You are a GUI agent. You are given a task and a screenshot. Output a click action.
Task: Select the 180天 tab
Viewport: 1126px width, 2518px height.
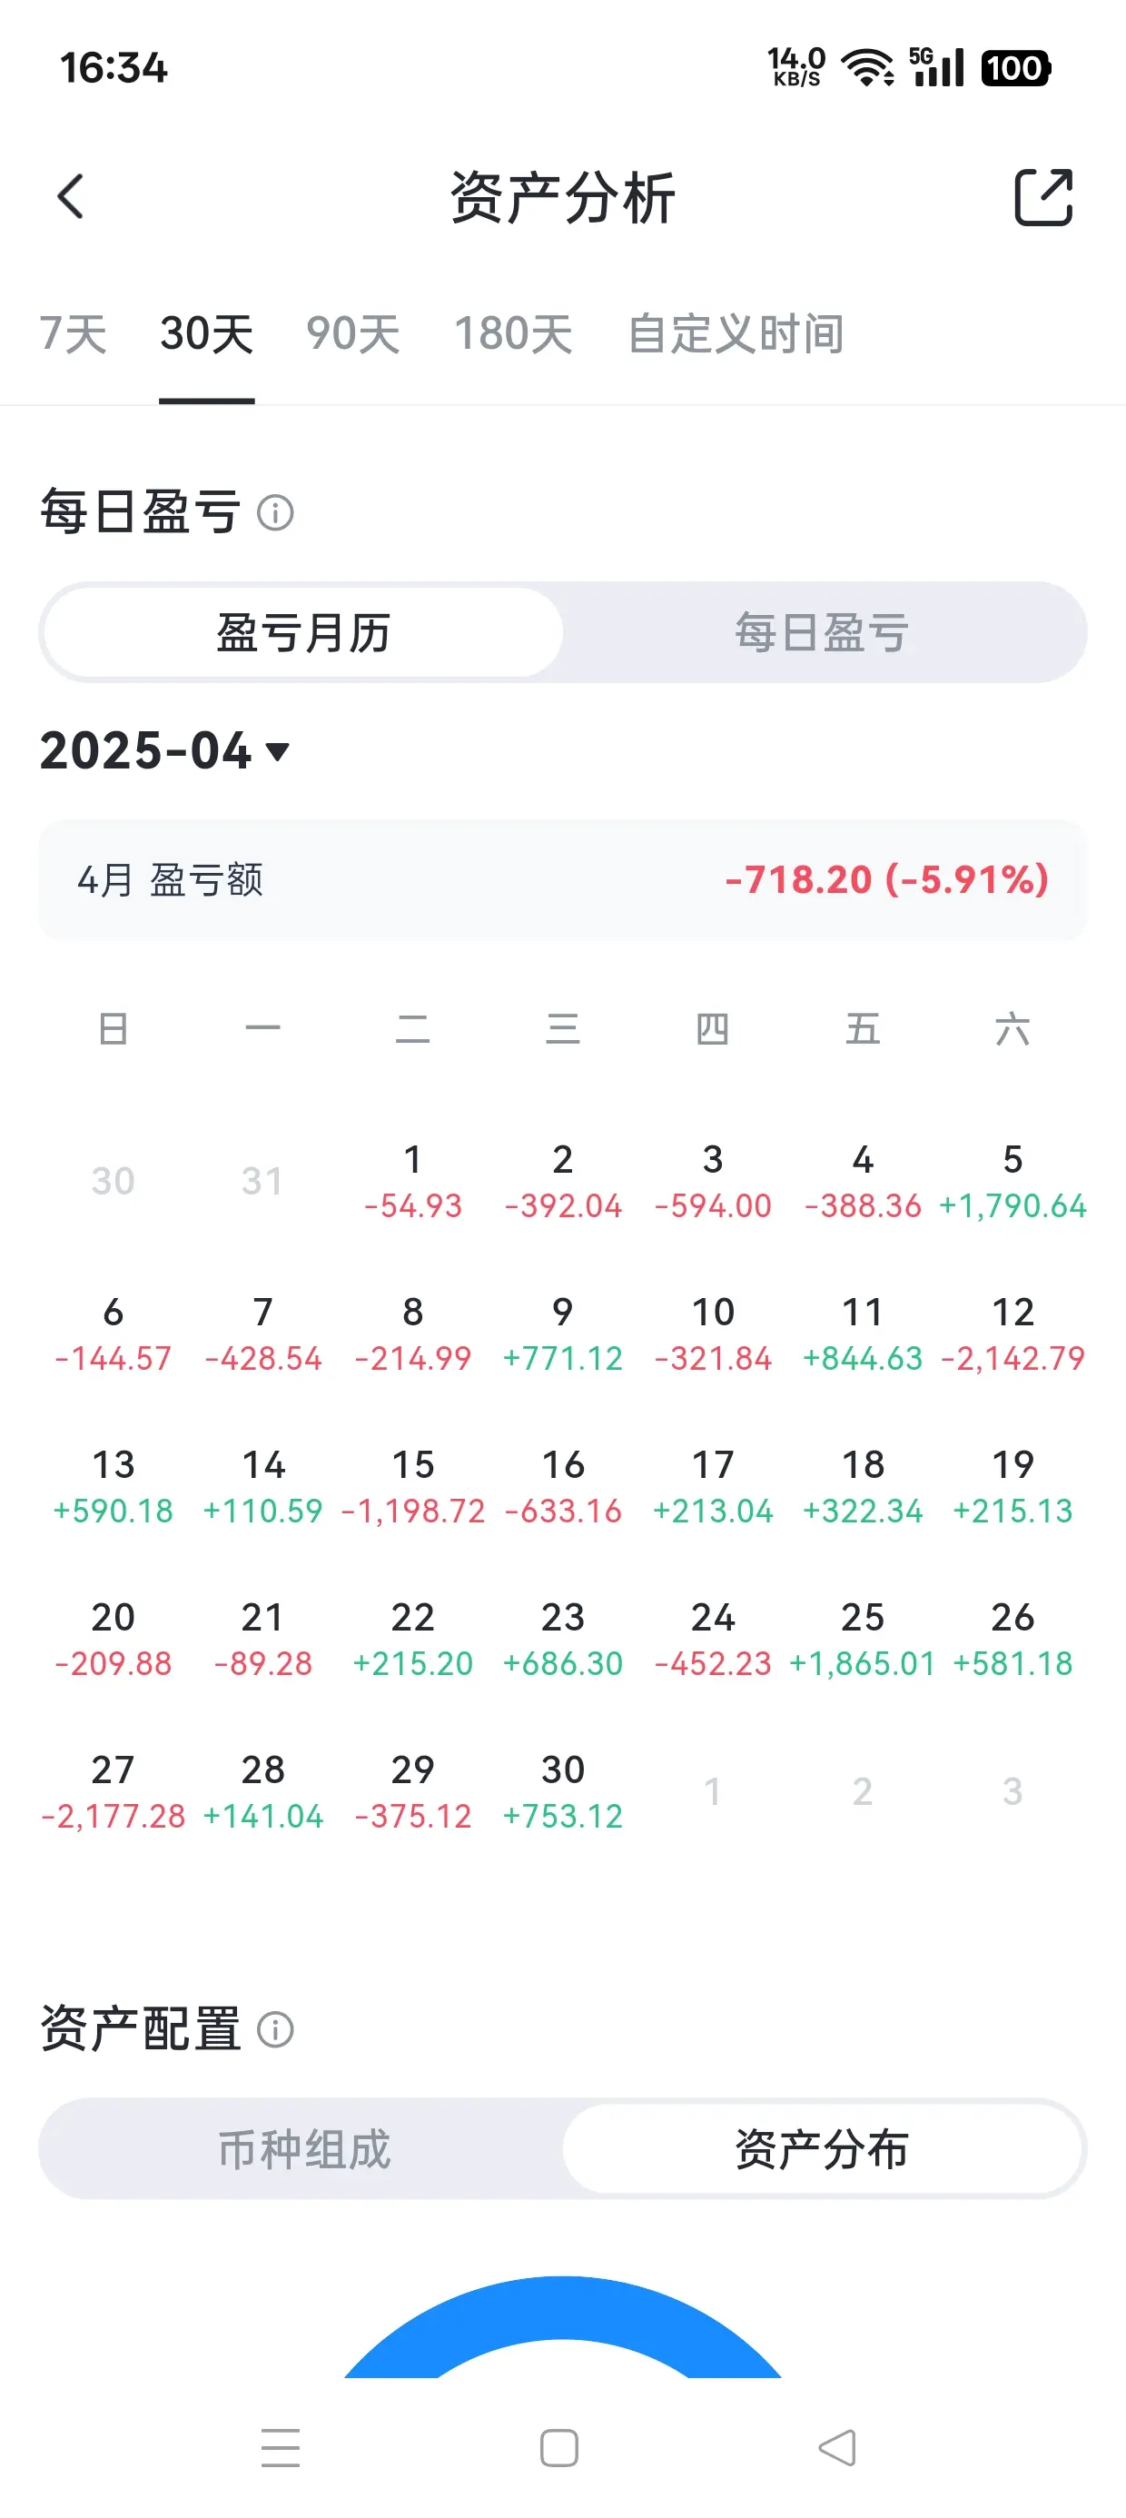pyautogui.click(x=513, y=334)
